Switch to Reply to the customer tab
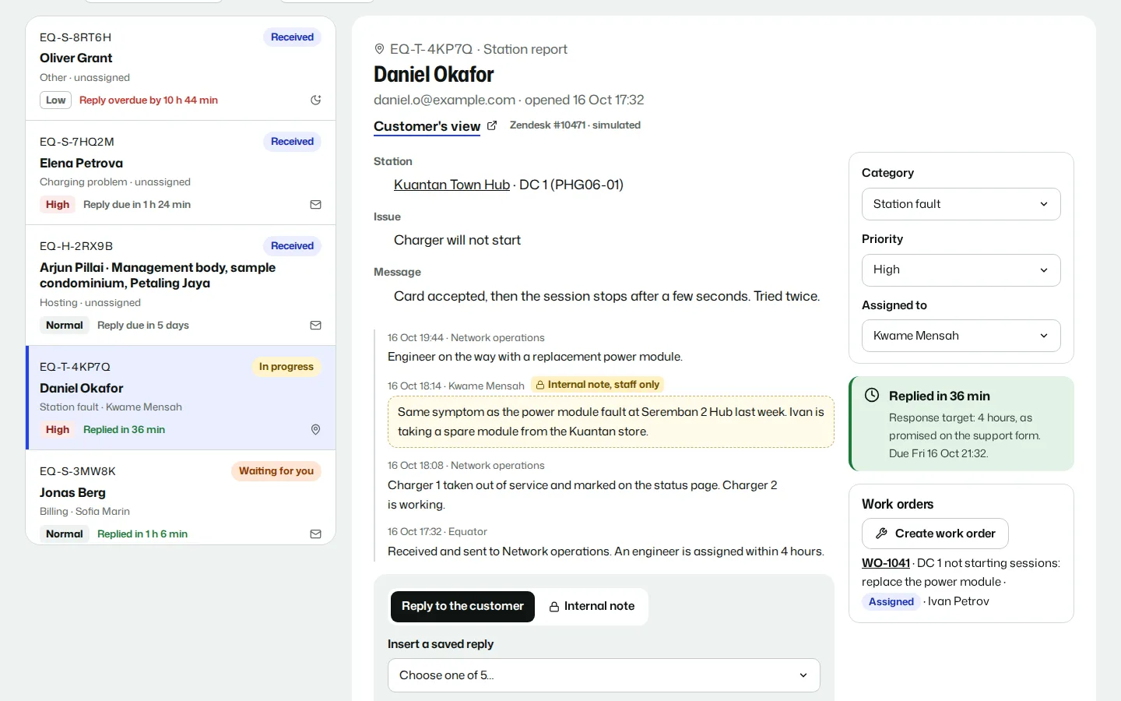This screenshot has height=701, width=1121. 462,606
